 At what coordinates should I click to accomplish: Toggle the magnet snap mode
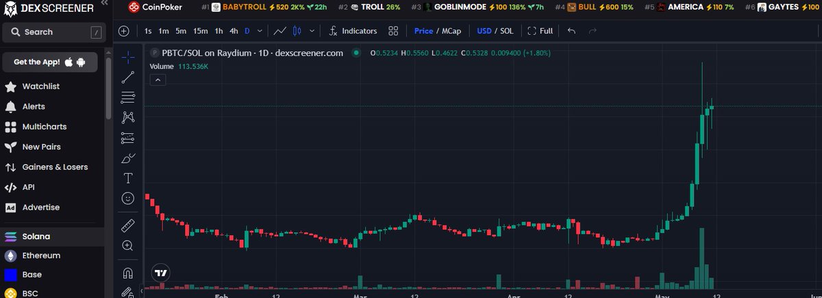pyautogui.click(x=127, y=273)
